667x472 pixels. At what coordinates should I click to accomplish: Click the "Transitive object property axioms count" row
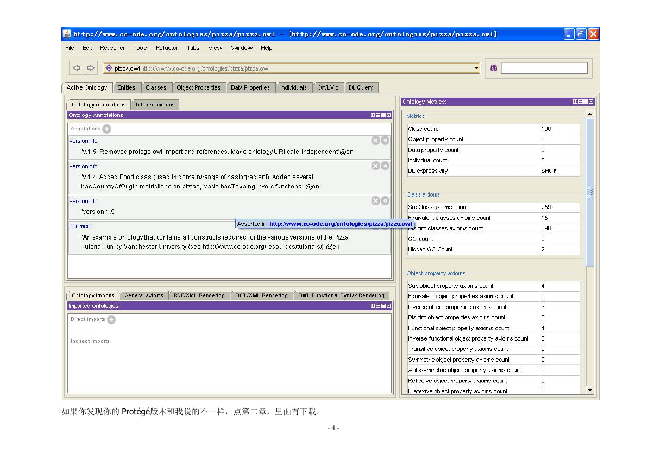tap(494, 349)
